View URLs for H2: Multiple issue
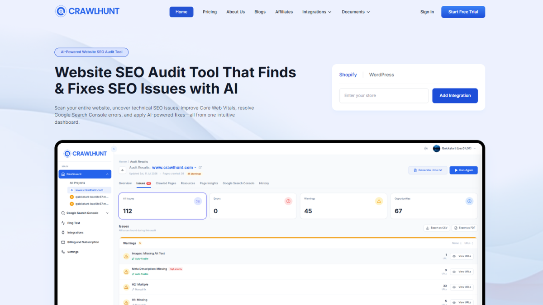The image size is (543, 305). [x=462, y=287]
